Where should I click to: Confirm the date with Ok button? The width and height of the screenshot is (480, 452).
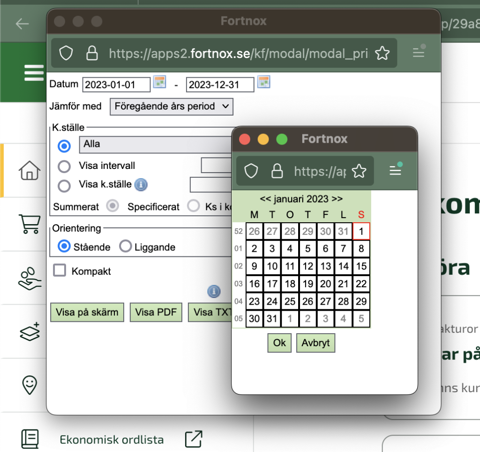click(279, 343)
